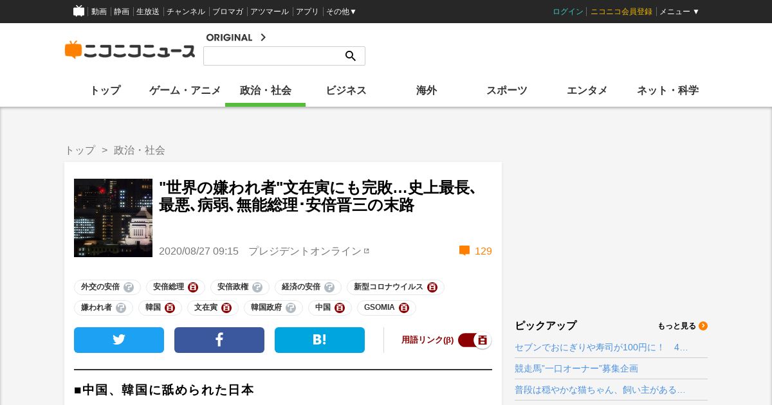The image size is (772, 405).
Task: Share article on Facebook
Action: 219,340
